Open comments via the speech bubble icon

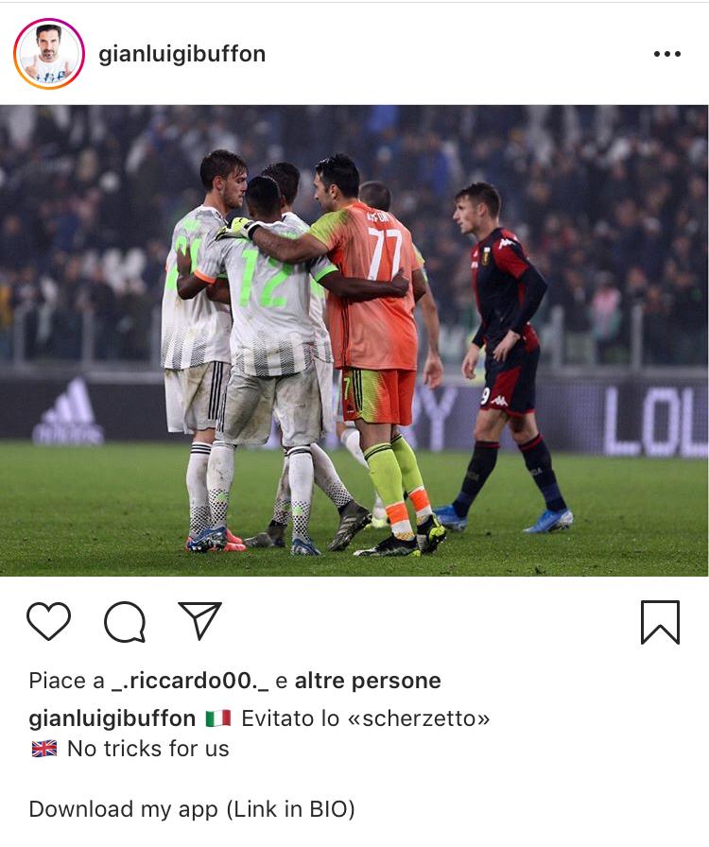[125, 622]
